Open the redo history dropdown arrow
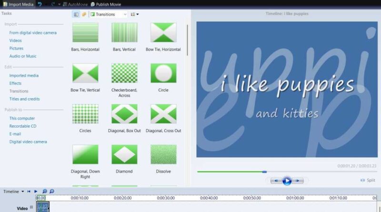The image size is (381, 212). 59,4
